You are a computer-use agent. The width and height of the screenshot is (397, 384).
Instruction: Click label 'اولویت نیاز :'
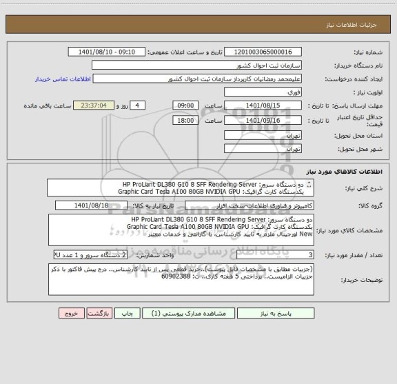(368, 92)
